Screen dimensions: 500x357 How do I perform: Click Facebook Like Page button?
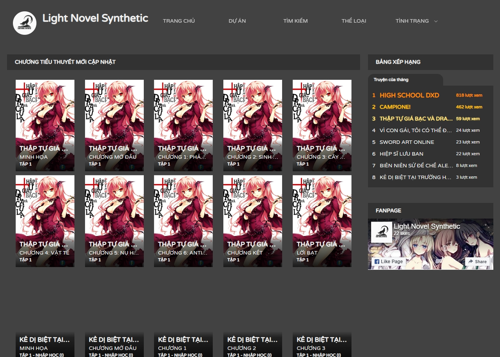click(388, 261)
